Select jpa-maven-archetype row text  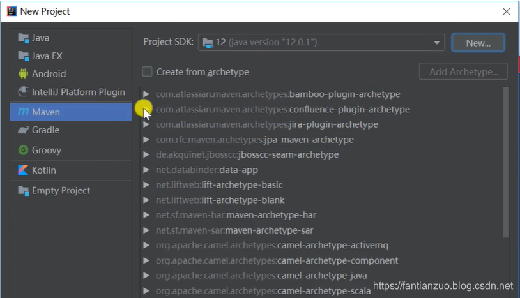pyautogui.click(x=255, y=140)
